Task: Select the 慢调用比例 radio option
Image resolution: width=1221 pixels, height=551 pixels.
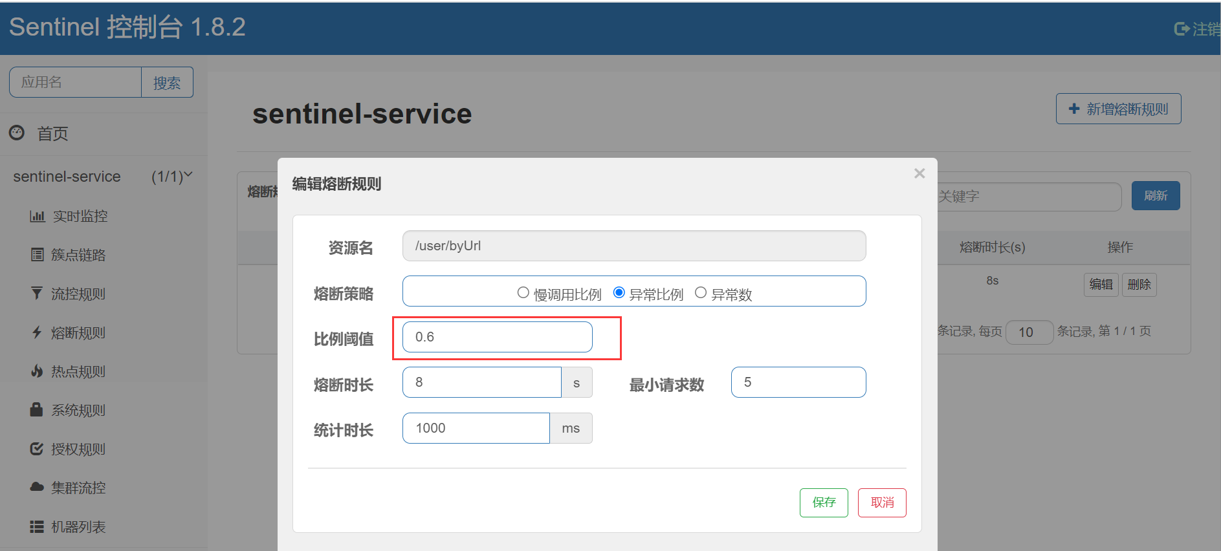Action: point(523,292)
